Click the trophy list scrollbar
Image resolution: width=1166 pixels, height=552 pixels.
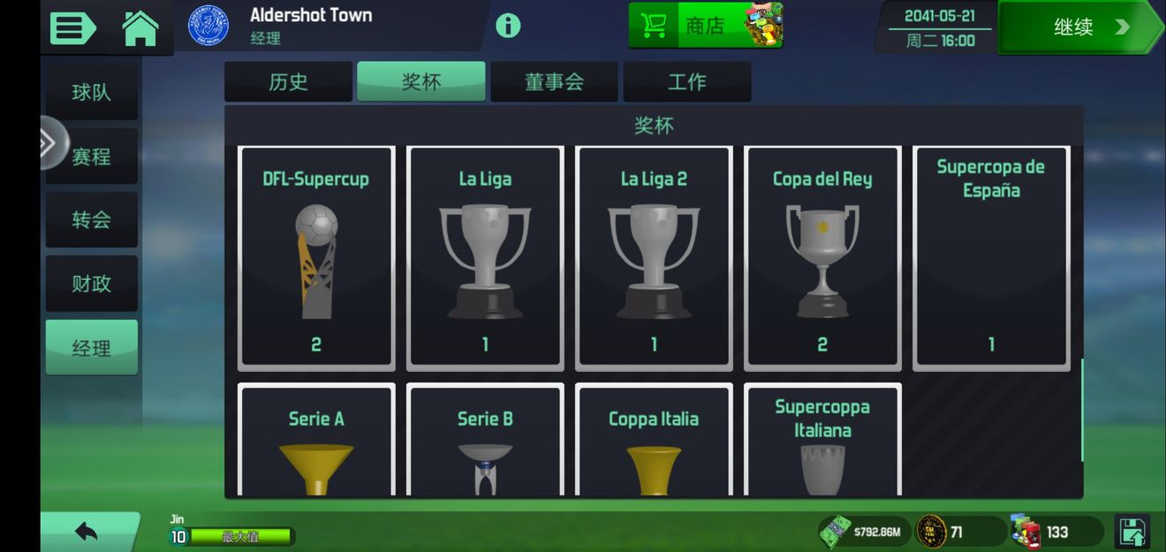pyautogui.click(x=1082, y=410)
